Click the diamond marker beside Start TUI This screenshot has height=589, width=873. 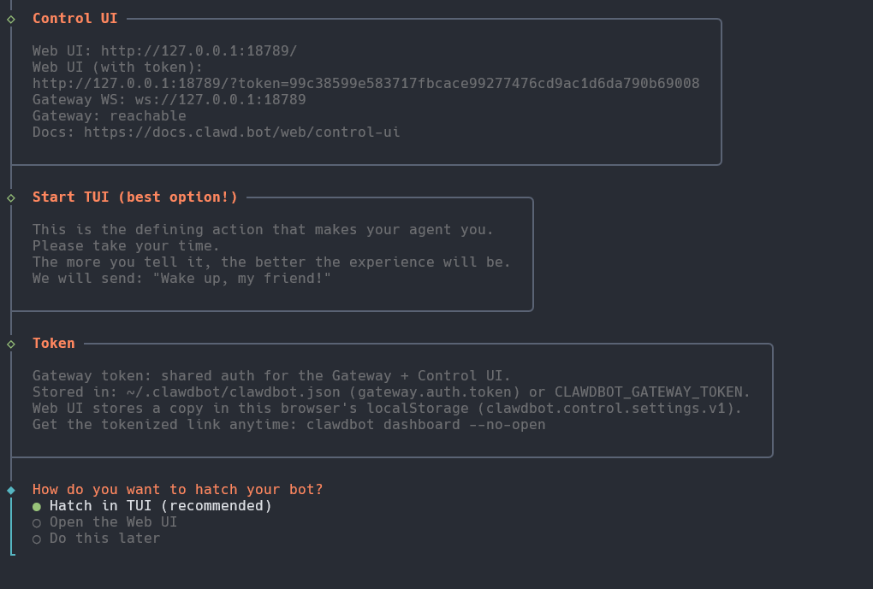click(11, 197)
